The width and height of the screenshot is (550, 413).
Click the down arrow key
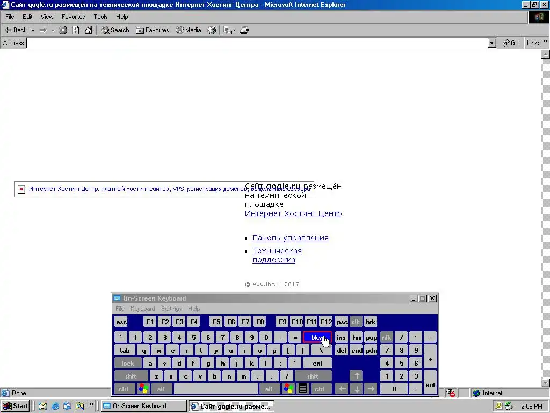357,389
